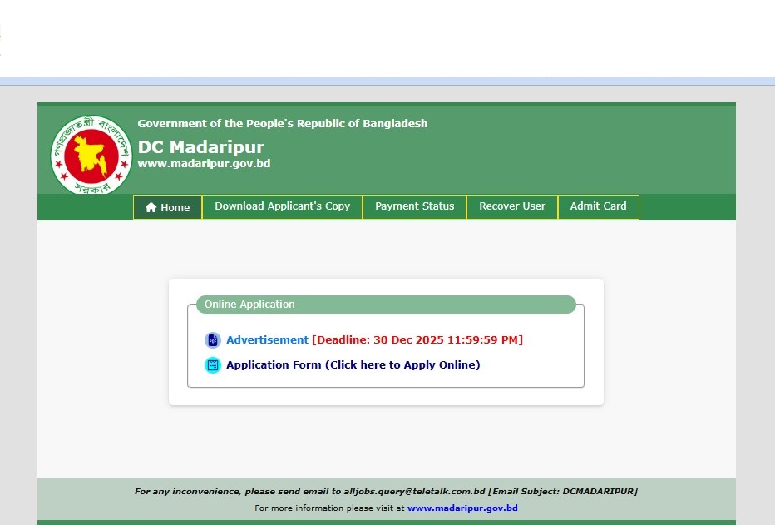Click Government of the People's Republic heading
Viewport: 775px width, 525px height.
(282, 123)
